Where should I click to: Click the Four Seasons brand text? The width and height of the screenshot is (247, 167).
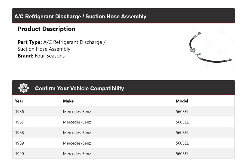click(50, 56)
